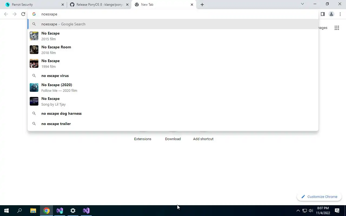The height and width of the screenshot is (216, 346).
Task: Choose No Escape (2020) Follow Me suggestion
Action: 173,87
